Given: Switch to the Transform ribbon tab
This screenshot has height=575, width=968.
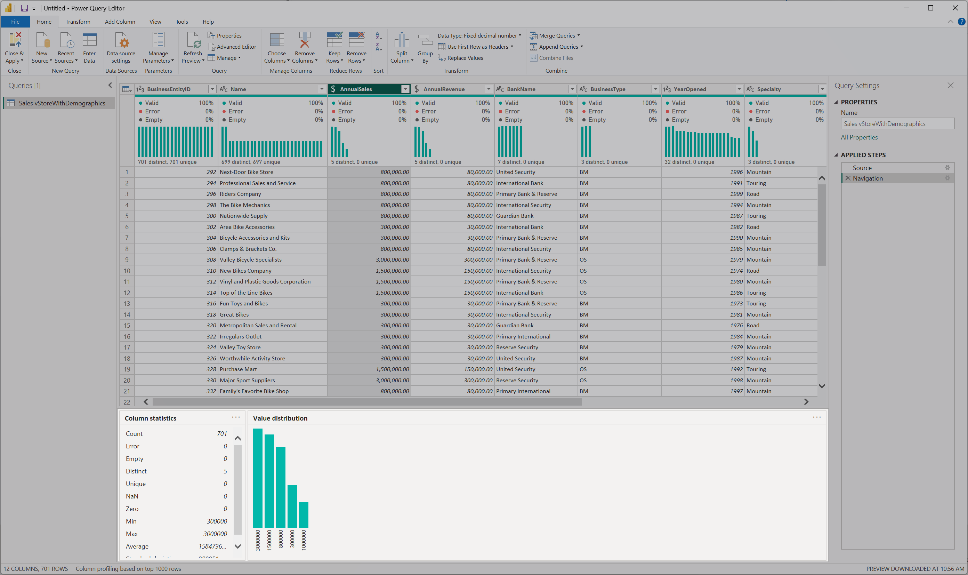Looking at the screenshot, I should tap(78, 22).
